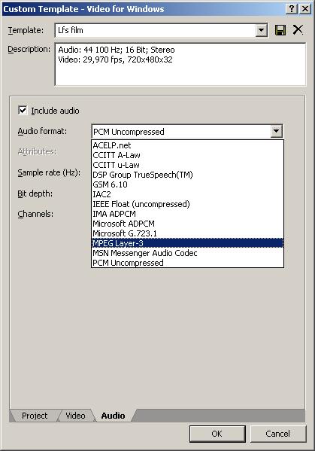The width and height of the screenshot is (315, 451).
Task: Collapse the Audio format dropdown arrow
Action: (x=276, y=131)
